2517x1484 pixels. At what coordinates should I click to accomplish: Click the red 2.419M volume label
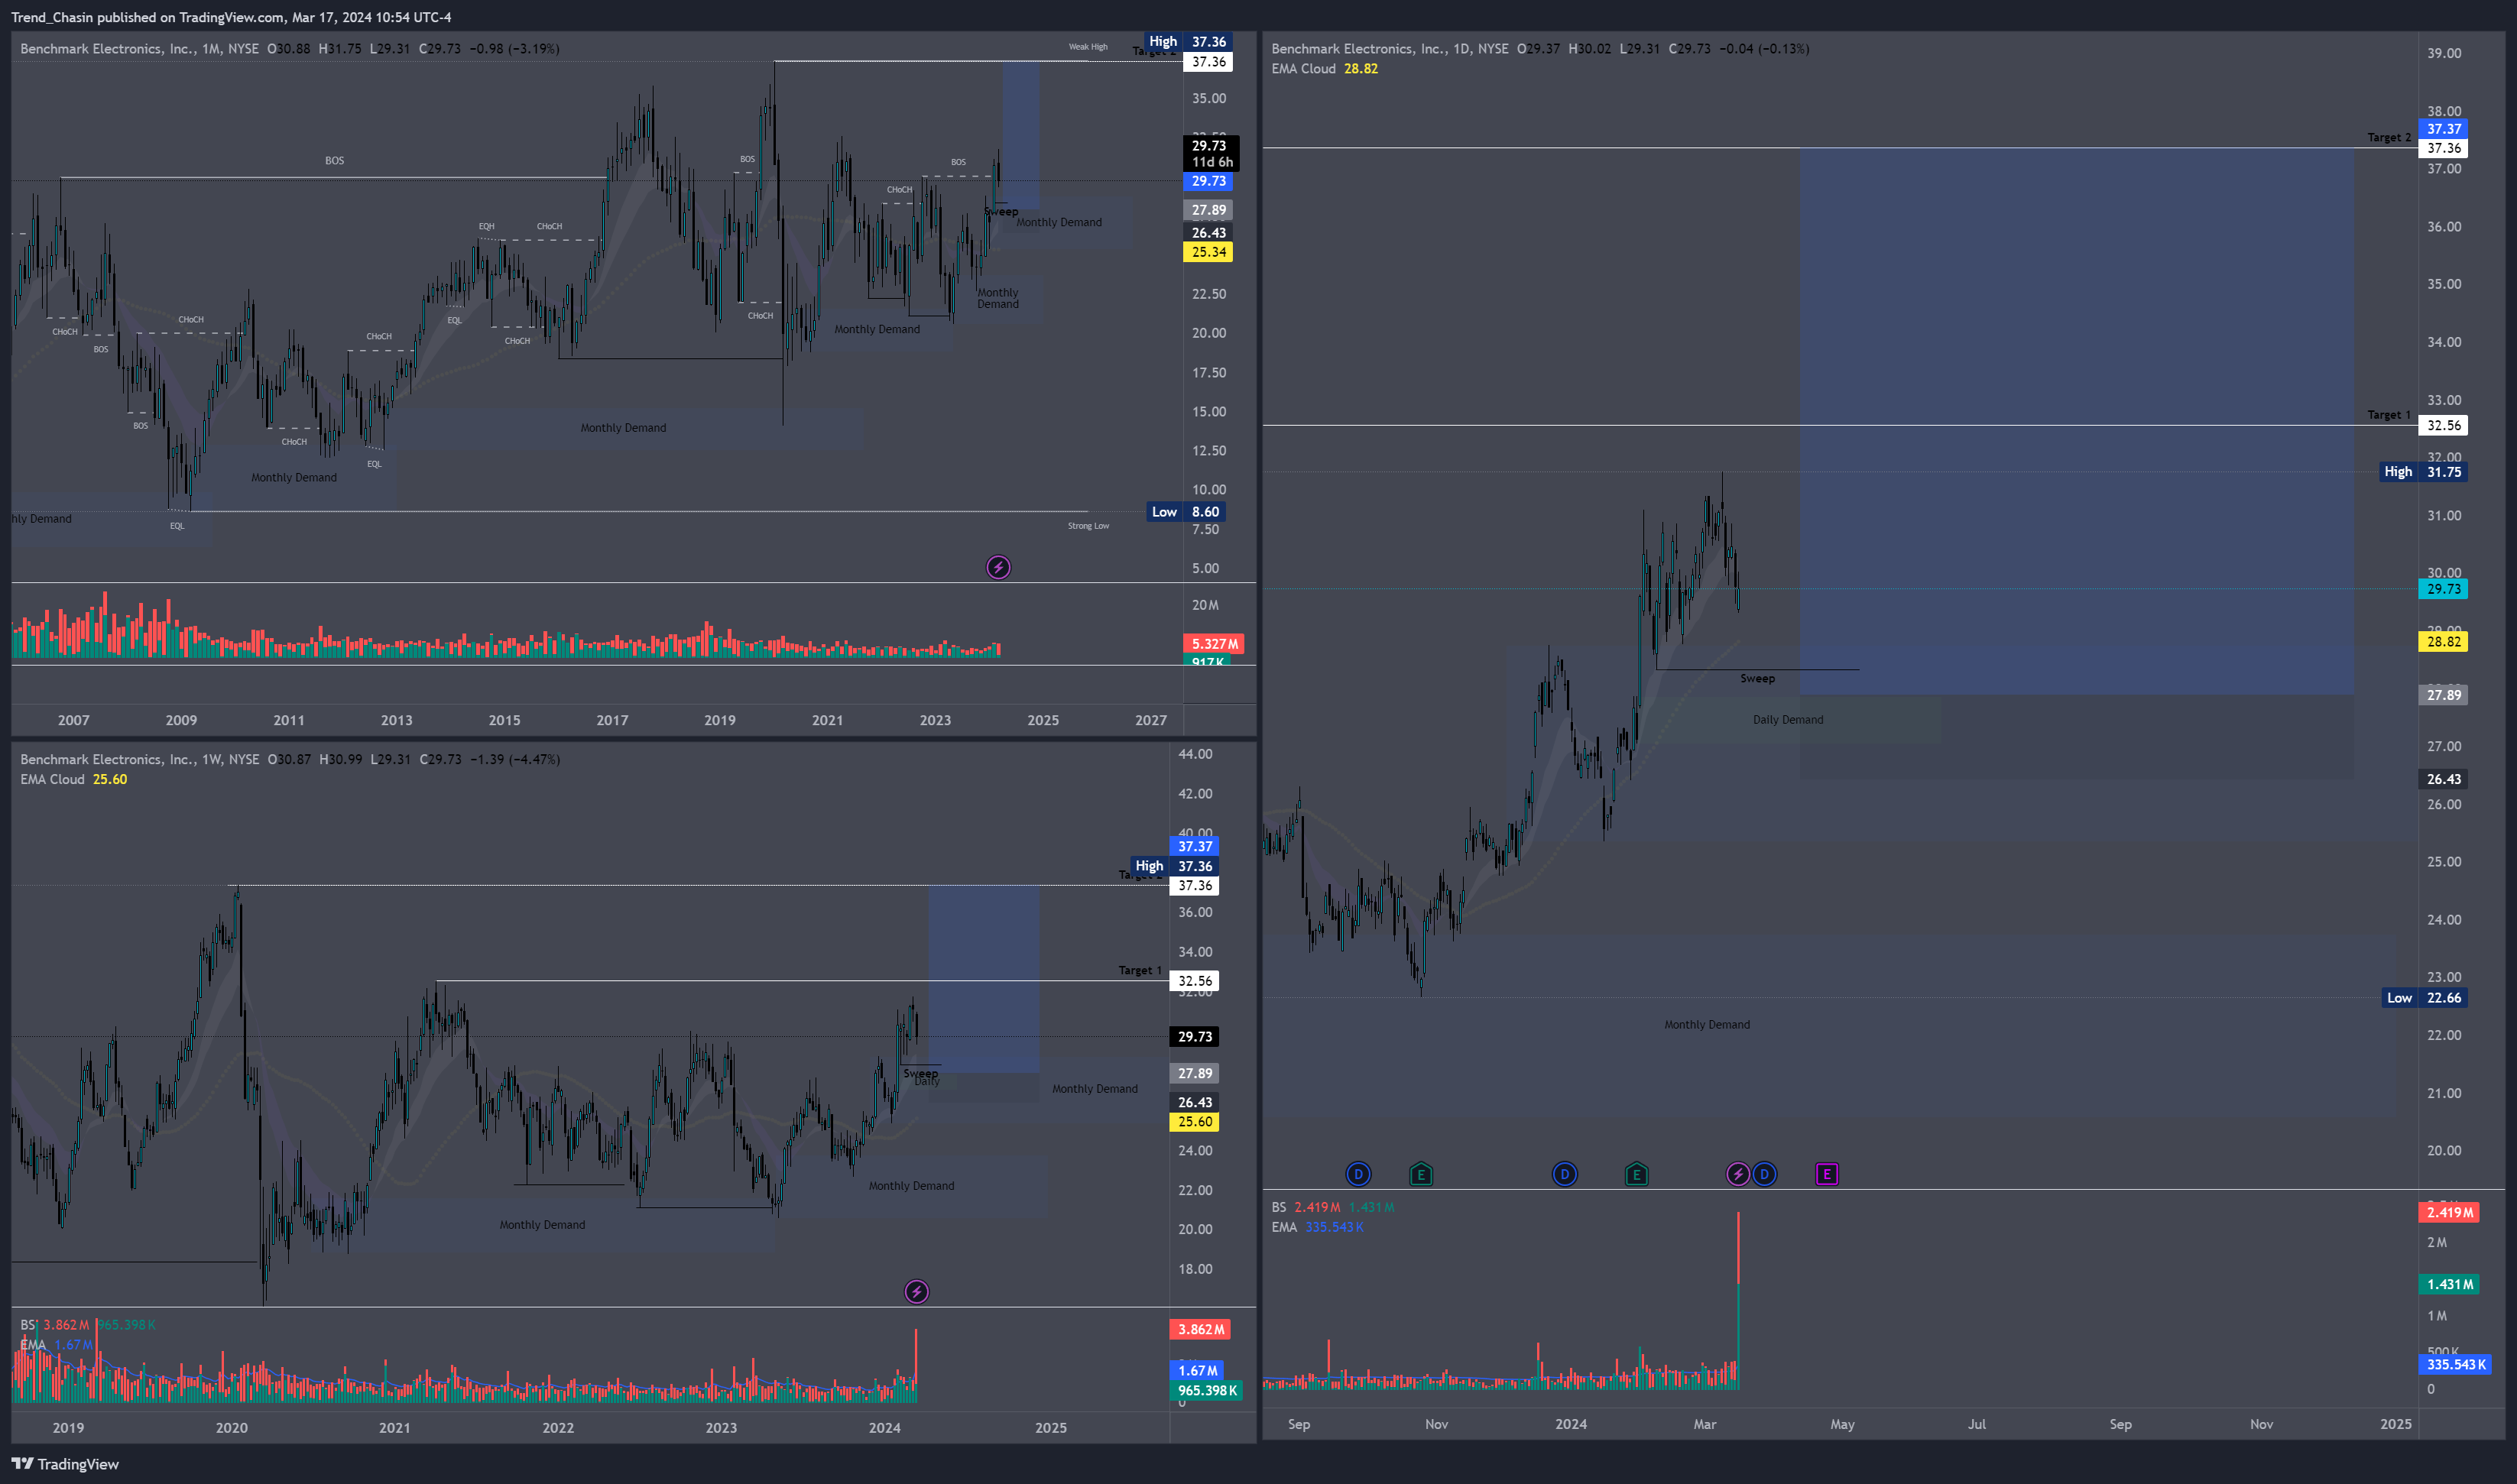click(x=2449, y=1212)
